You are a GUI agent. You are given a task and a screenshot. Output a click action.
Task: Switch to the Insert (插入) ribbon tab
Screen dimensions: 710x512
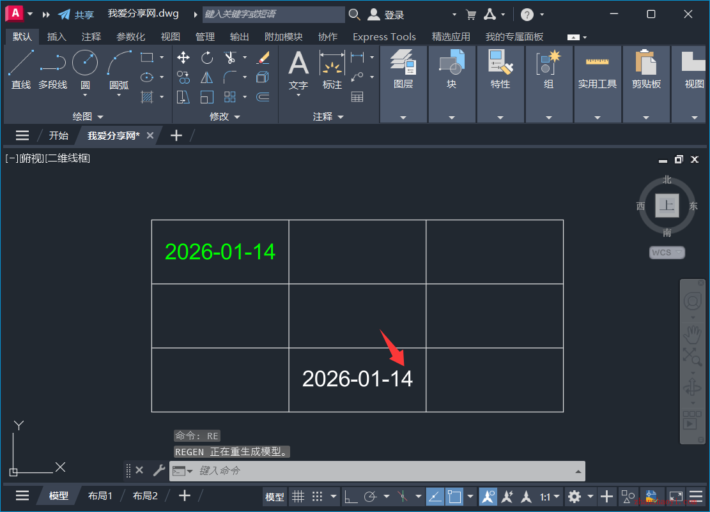pos(56,36)
